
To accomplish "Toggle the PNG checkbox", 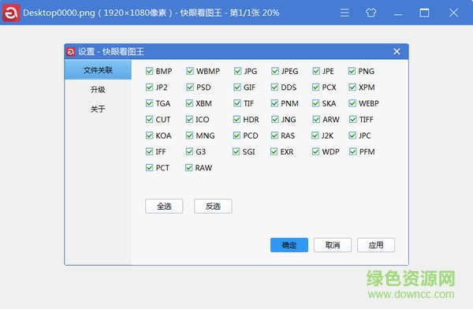I will (x=352, y=71).
